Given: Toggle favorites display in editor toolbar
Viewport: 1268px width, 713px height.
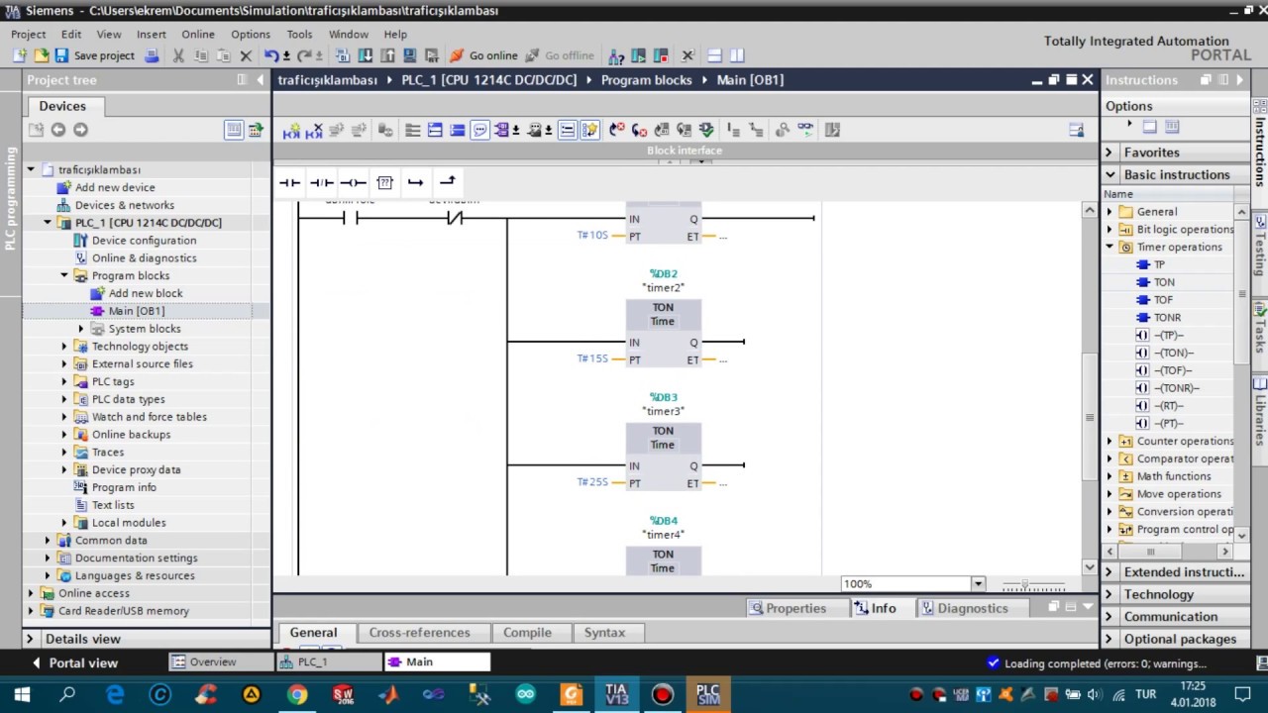Looking at the screenshot, I should click(590, 130).
